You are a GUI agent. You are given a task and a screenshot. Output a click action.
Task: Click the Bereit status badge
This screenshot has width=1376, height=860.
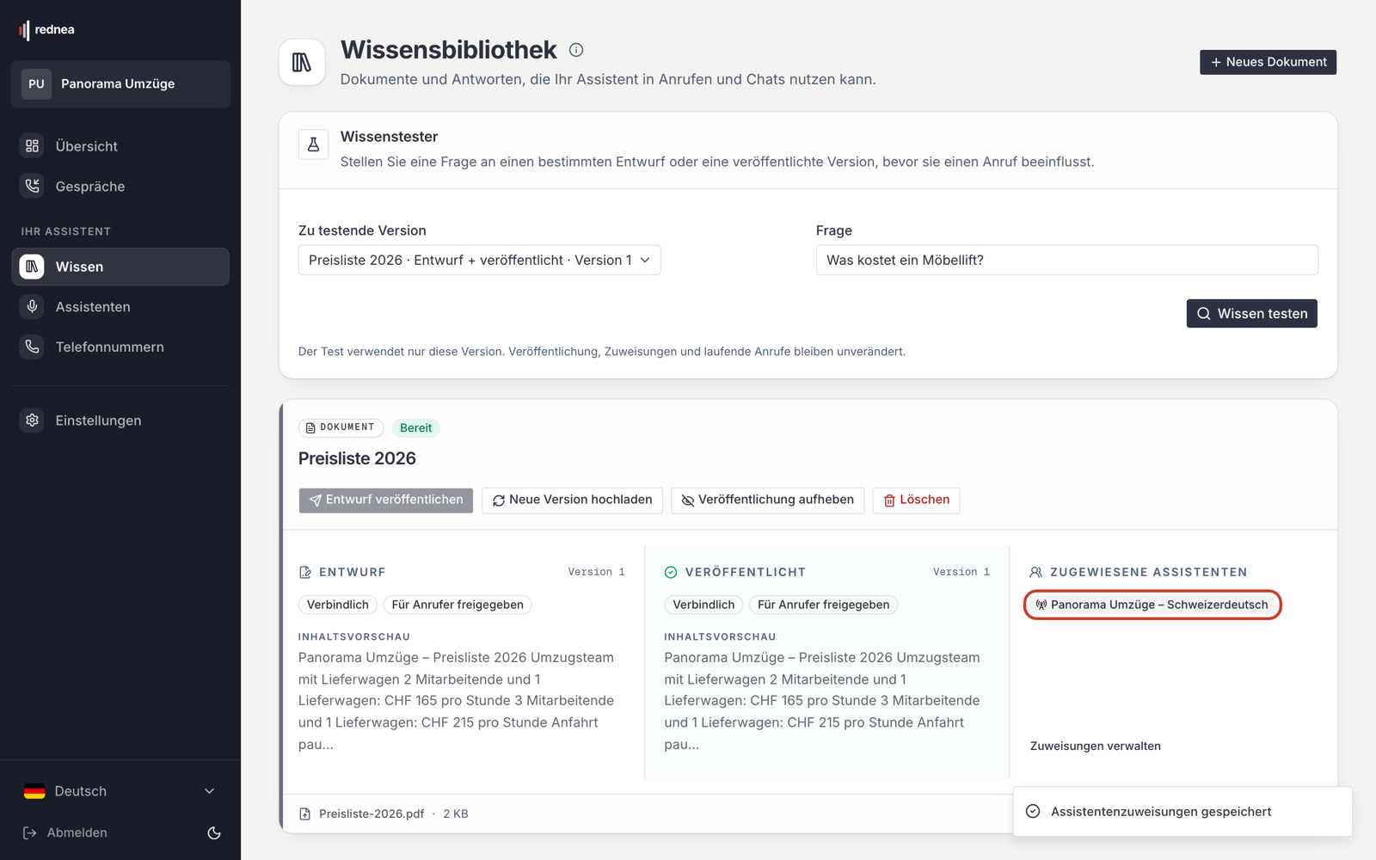(x=416, y=427)
